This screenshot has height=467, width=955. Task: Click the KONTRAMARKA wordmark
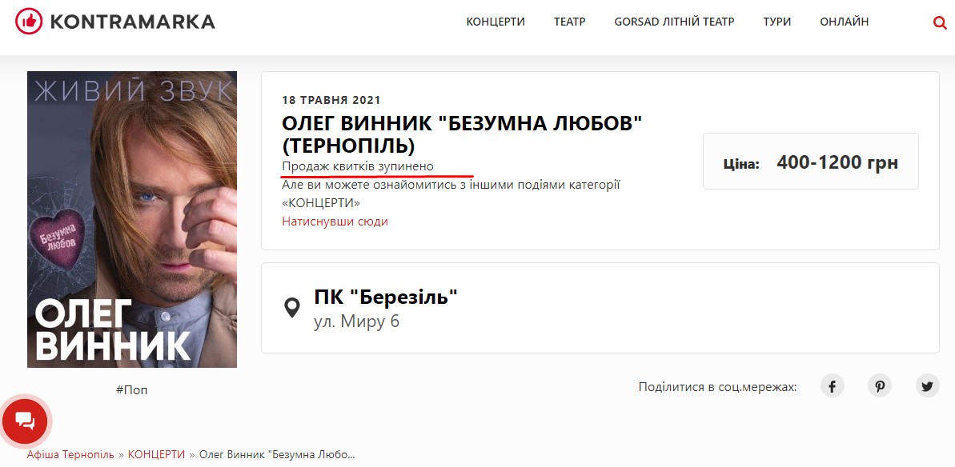click(x=132, y=22)
